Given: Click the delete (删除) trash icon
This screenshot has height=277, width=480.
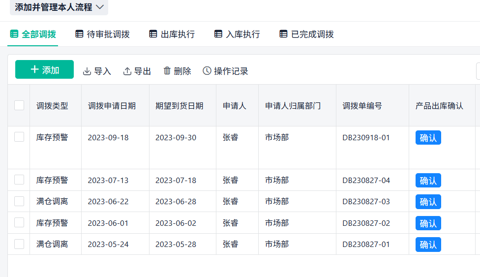Looking at the screenshot, I should pos(167,71).
